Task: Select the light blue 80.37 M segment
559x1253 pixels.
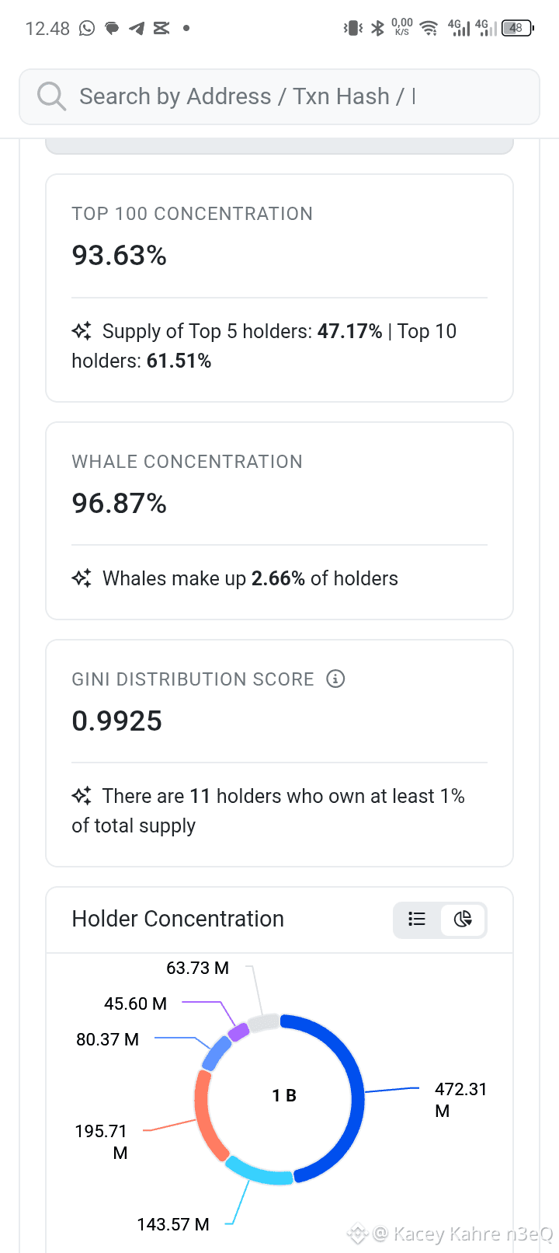Action: pos(217,1053)
